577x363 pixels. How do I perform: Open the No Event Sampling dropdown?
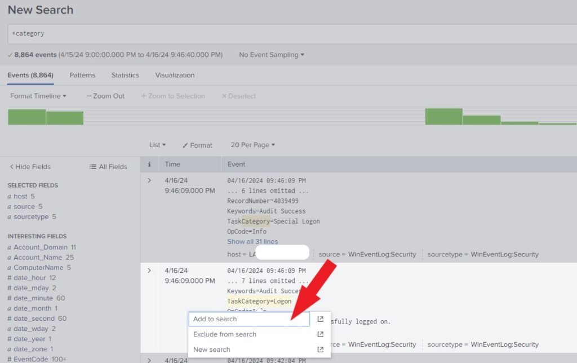[x=272, y=55]
